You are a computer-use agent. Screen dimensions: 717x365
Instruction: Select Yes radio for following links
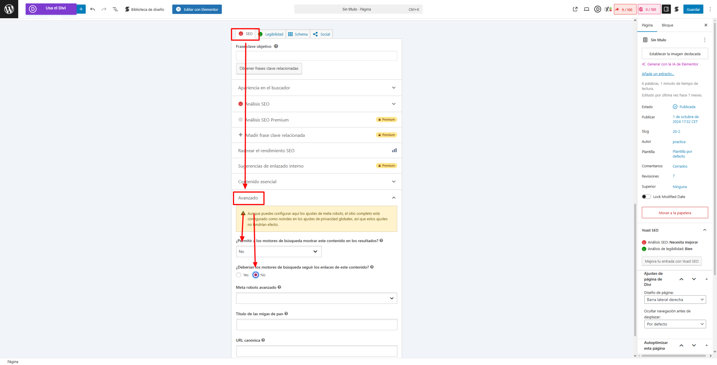tap(239, 275)
